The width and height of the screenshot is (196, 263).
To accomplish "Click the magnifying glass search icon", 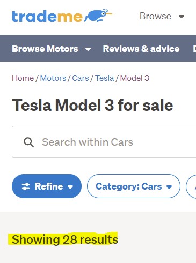I will [x=28, y=142].
